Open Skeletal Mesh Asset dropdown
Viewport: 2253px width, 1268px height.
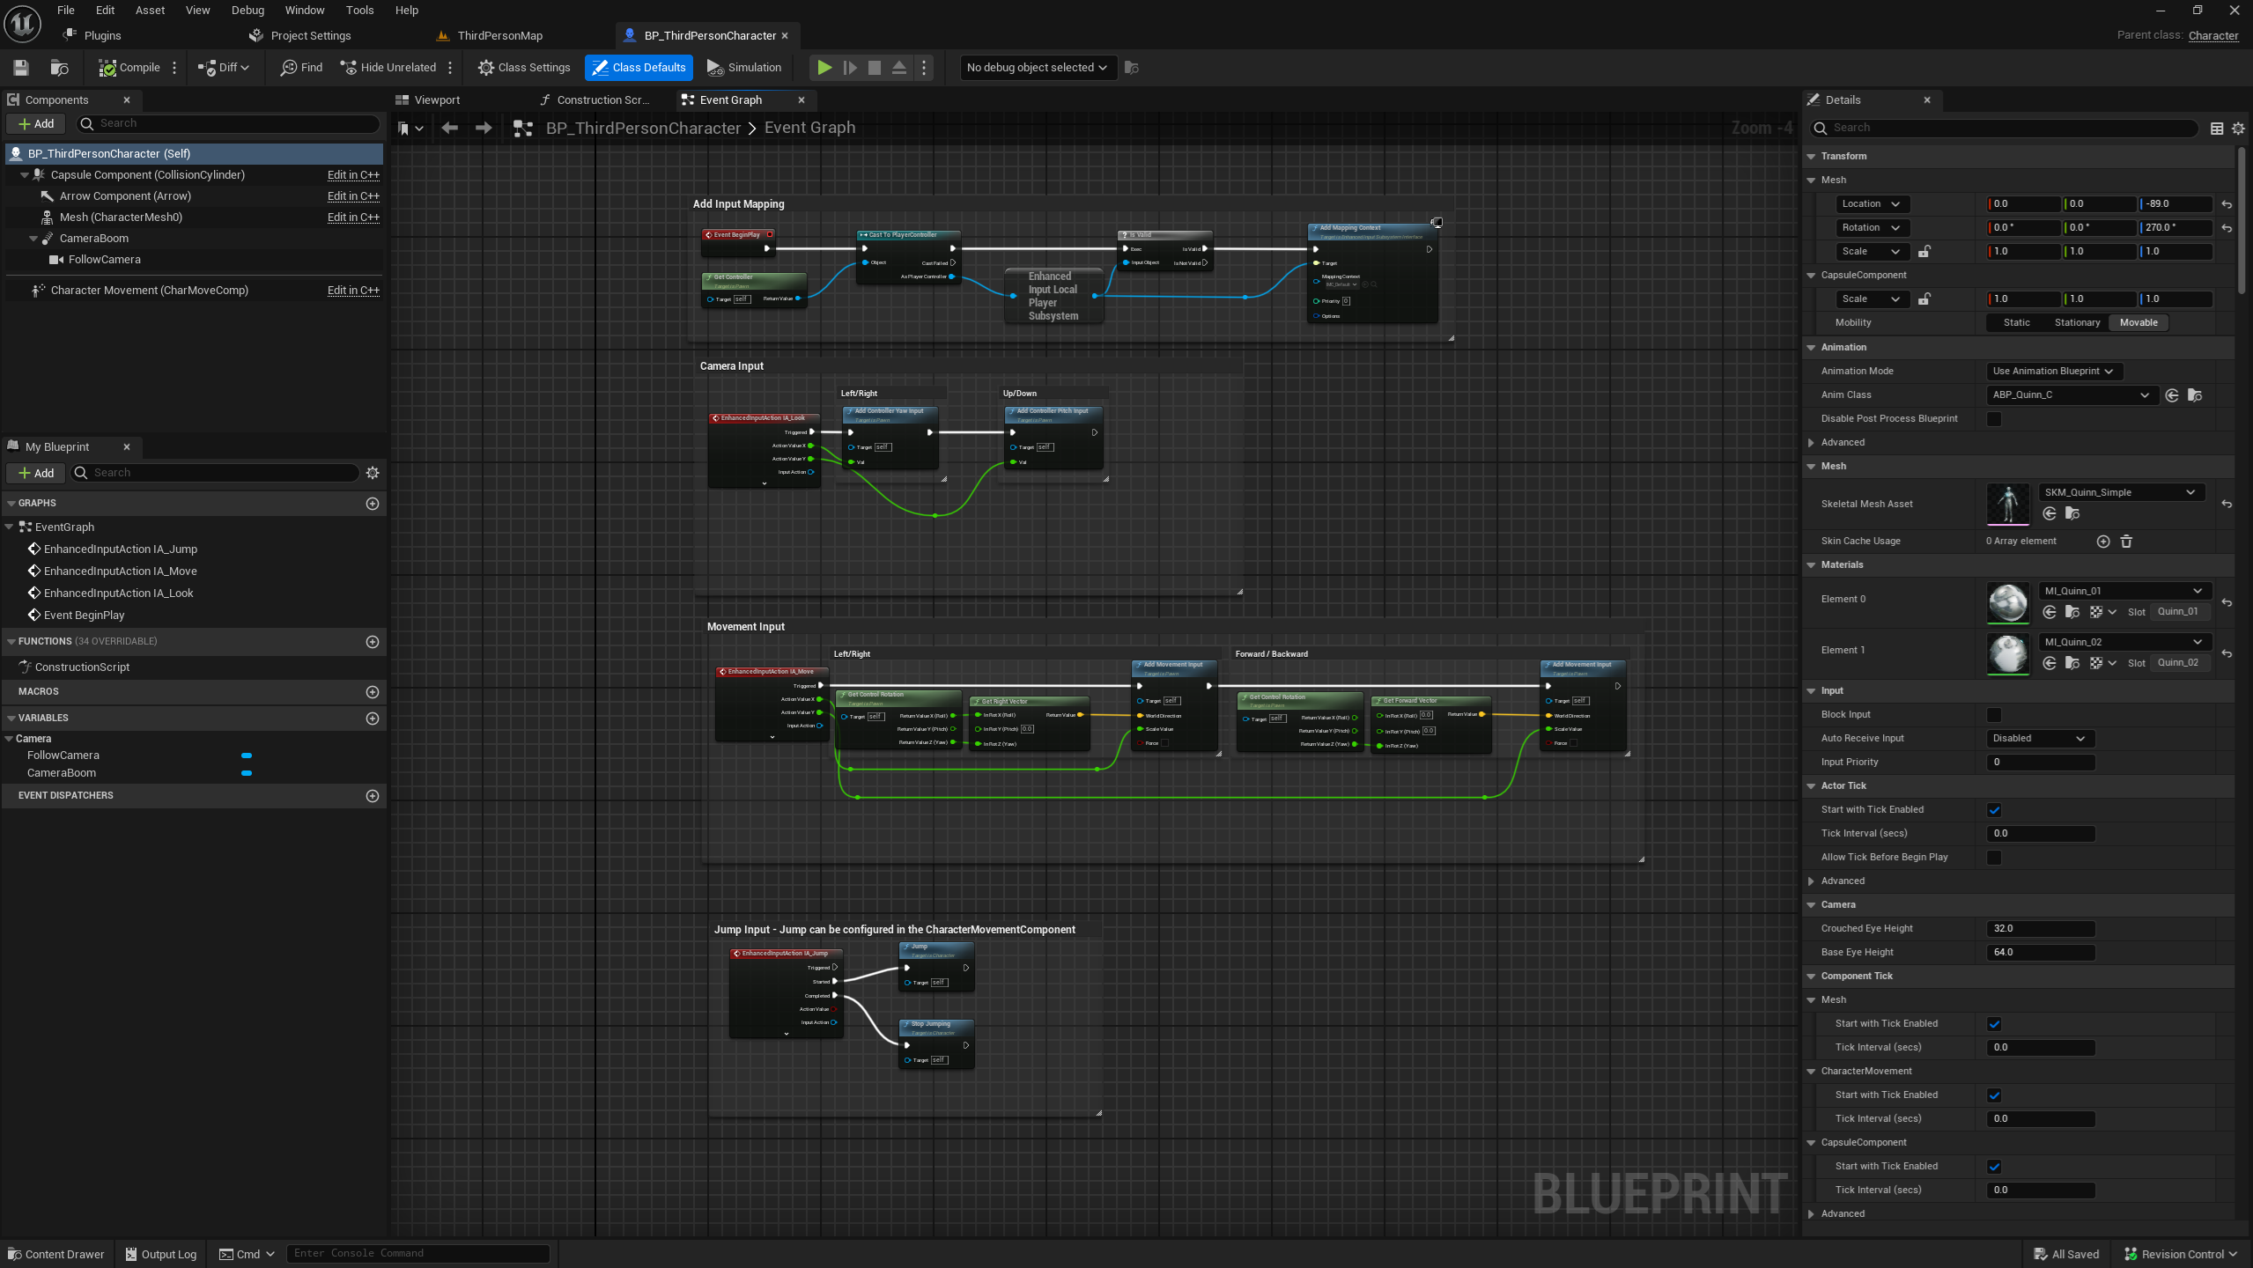click(x=2120, y=493)
